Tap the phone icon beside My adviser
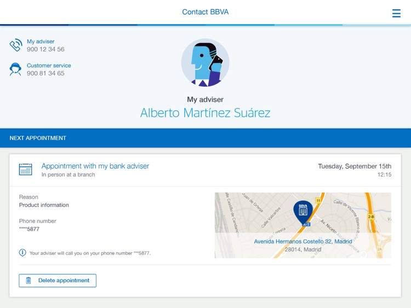This screenshot has height=308, width=411. coord(16,45)
